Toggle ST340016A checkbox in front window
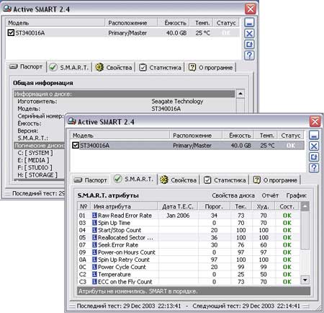 tap(76, 145)
